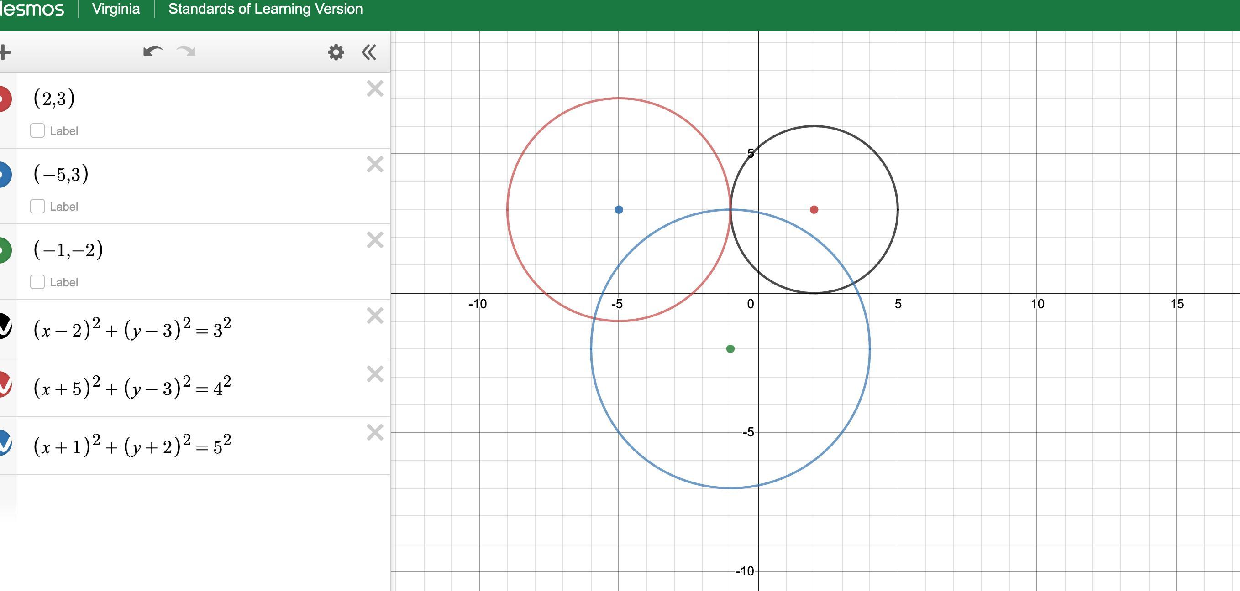Image resolution: width=1240 pixels, height=591 pixels.
Task: Click the undo arrow icon
Action: click(152, 52)
